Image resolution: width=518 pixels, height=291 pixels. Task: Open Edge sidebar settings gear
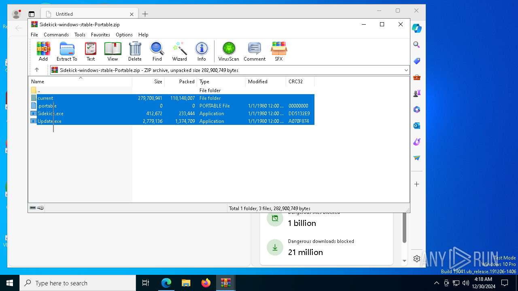point(416,259)
